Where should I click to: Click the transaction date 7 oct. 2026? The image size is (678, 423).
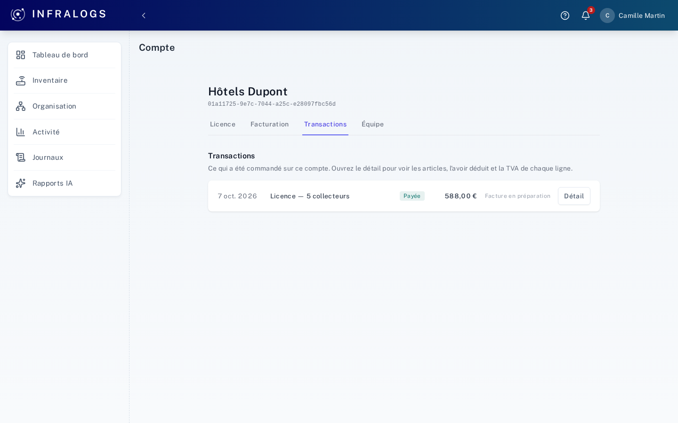(237, 196)
